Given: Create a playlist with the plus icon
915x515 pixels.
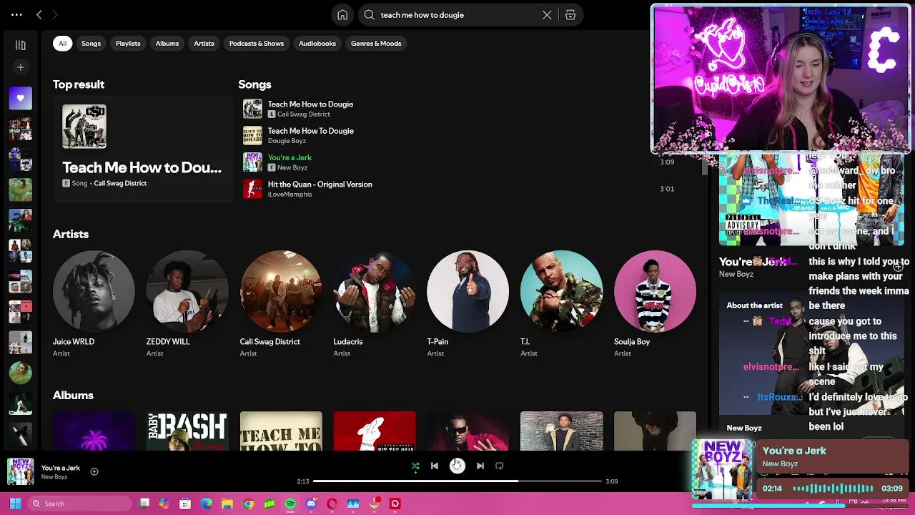Looking at the screenshot, I should 21,67.
